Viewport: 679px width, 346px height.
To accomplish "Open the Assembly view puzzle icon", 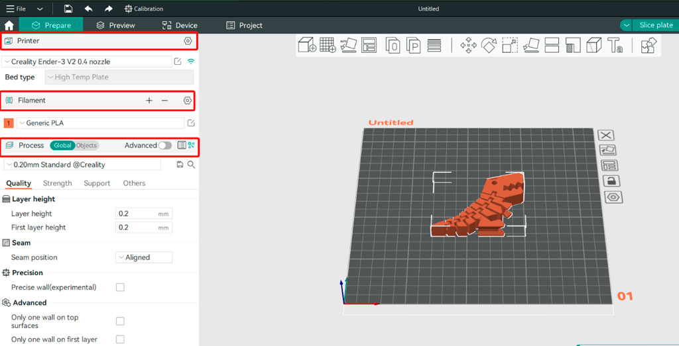I will click(648, 45).
